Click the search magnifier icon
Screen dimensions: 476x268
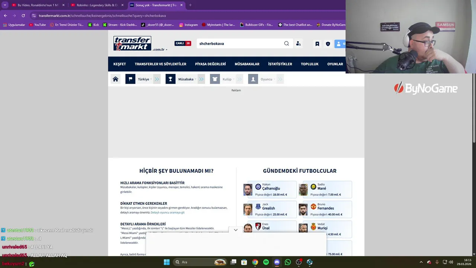tap(286, 44)
